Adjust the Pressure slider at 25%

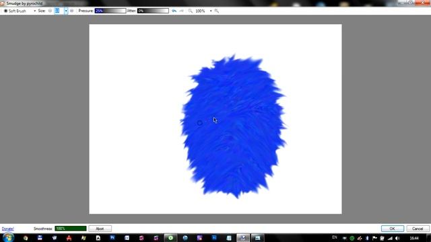click(110, 11)
